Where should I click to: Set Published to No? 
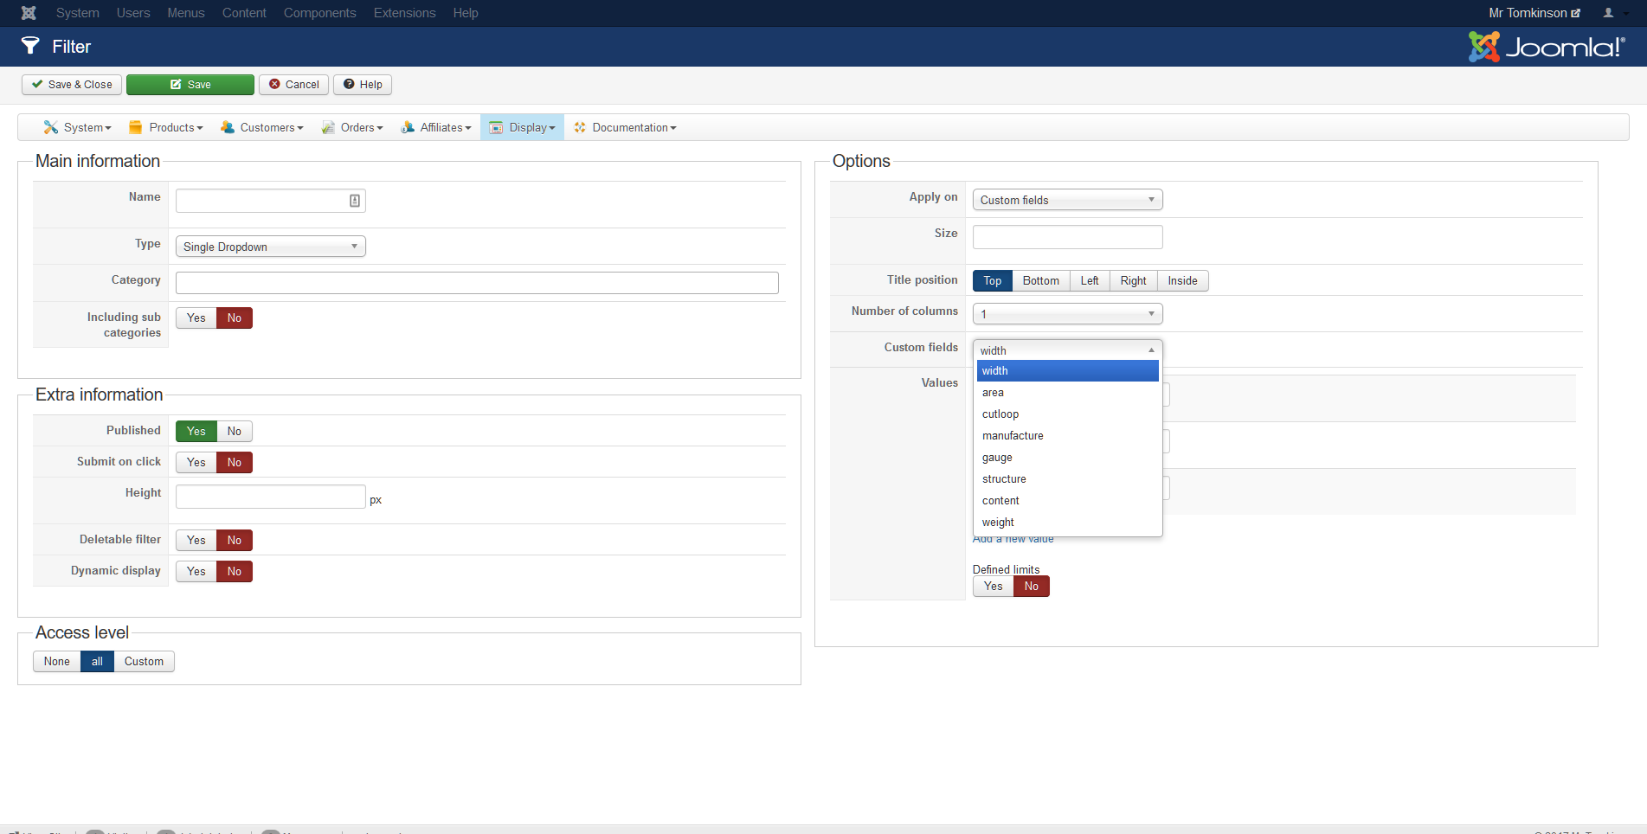pos(235,432)
